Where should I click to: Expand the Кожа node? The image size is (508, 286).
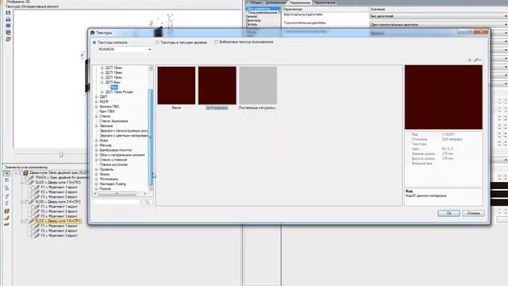96,141
